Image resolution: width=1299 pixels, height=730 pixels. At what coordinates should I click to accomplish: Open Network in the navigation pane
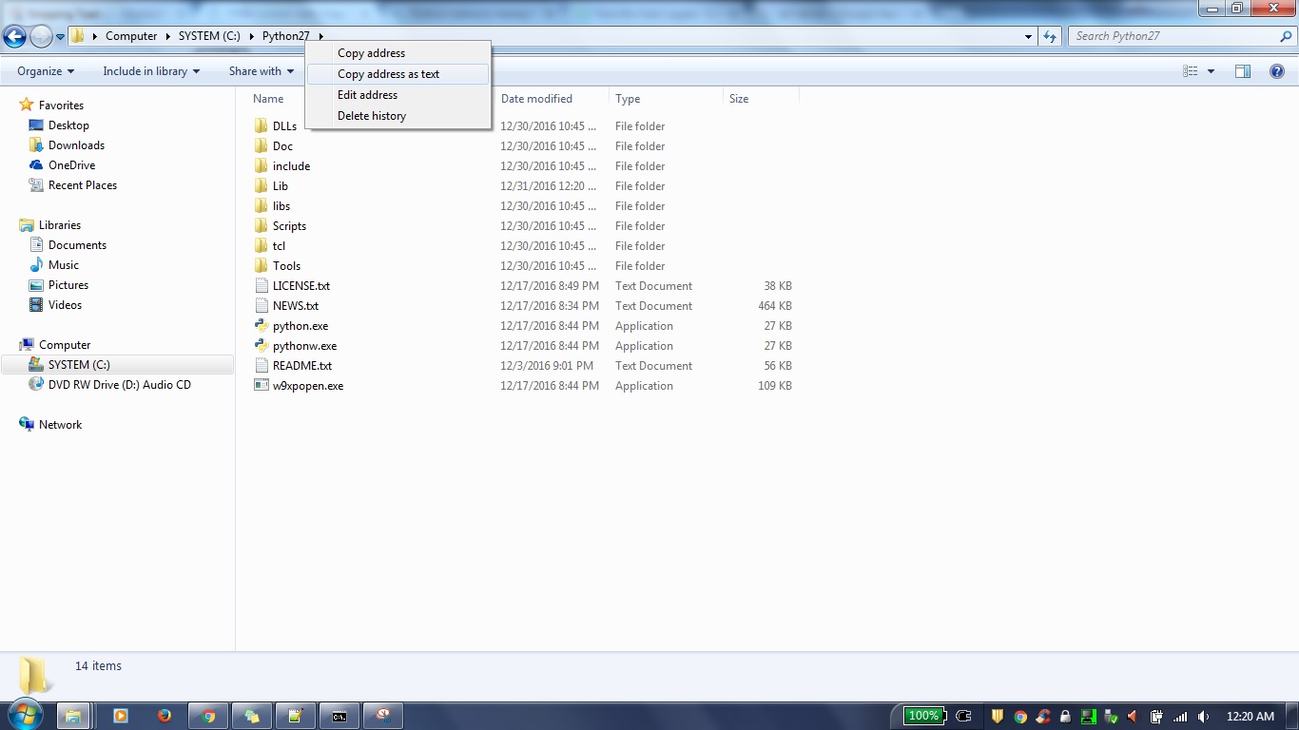click(60, 425)
